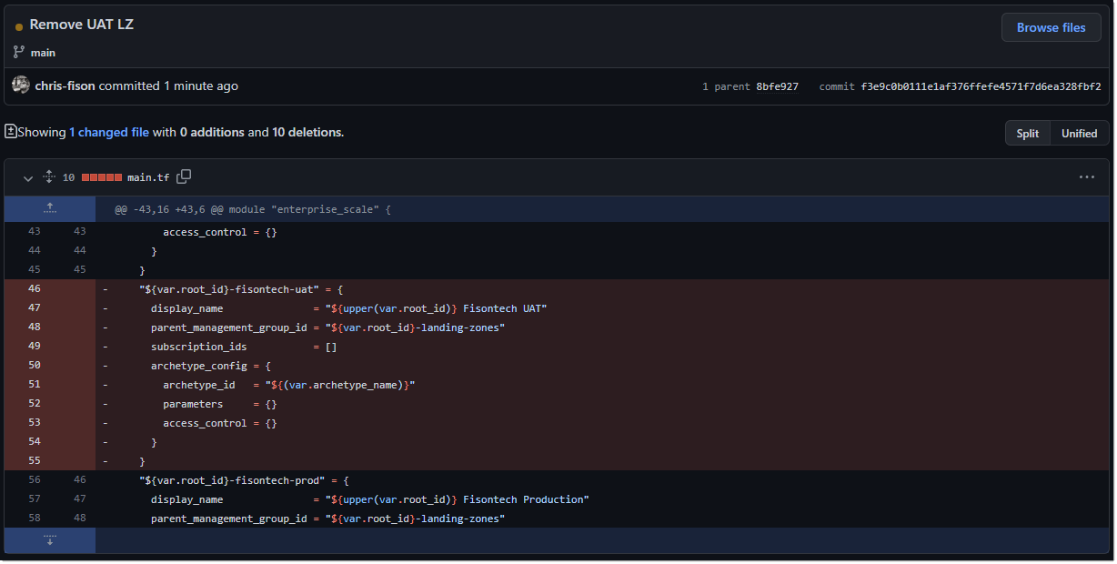The image size is (1117, 564).
Task: Click the chris-fison avatar image
Action: pyautogui.click(x=21, y=86)
